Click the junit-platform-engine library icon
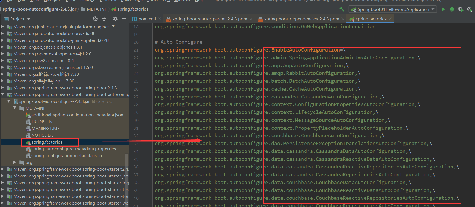 [x=10, y=27]
